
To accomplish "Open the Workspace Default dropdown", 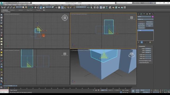I will (x=25, y=3).
